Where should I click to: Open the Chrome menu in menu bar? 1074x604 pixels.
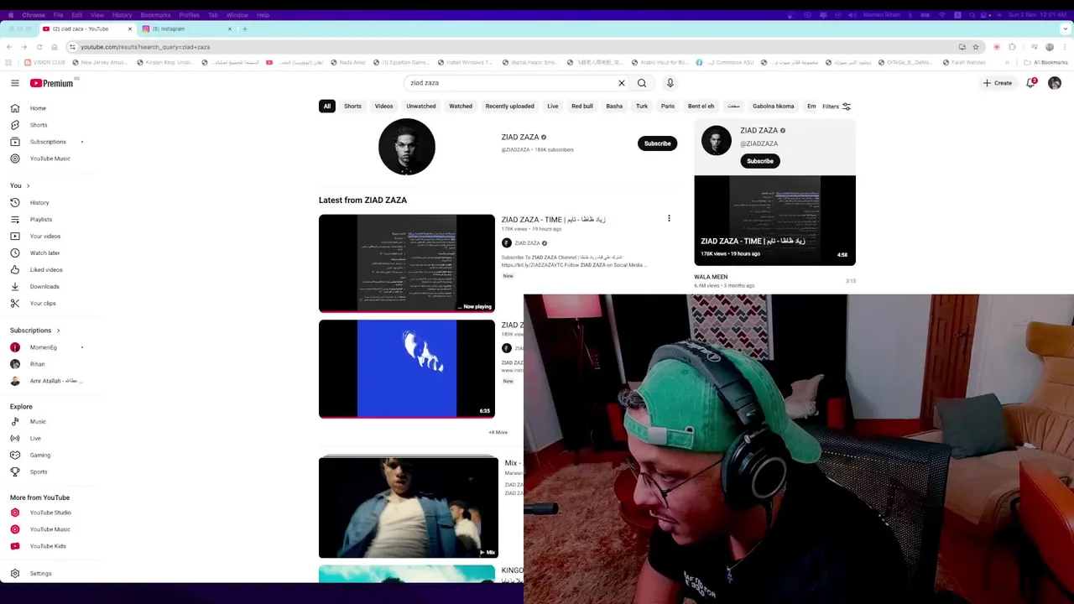(x=34, y=15)
